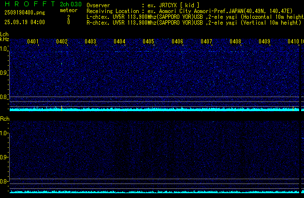
Task: Click the 0410 time marker
Action: 293,42
